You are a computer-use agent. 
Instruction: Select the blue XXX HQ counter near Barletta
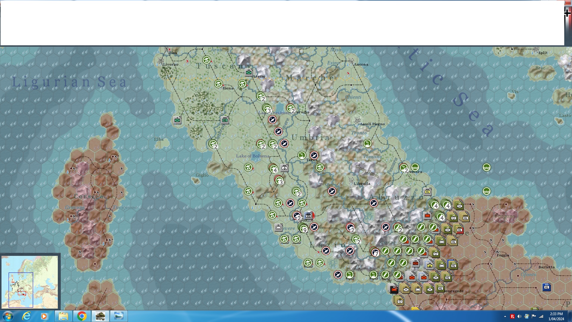click(x=546, y=287)
